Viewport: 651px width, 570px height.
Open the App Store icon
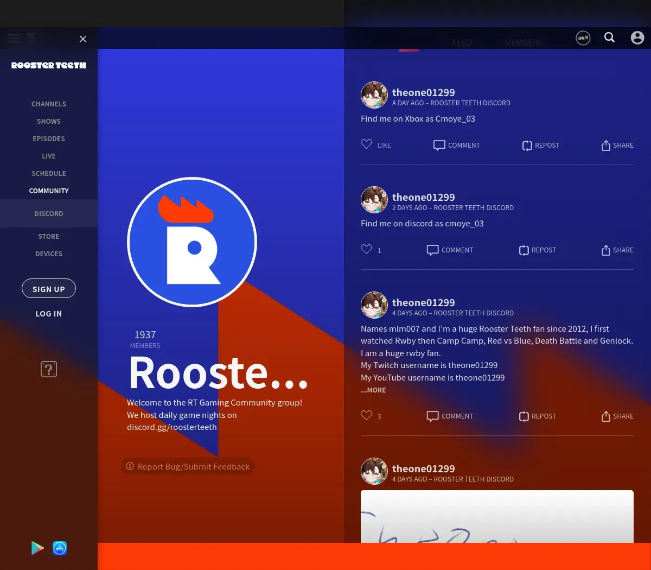[x=60, y=548]
